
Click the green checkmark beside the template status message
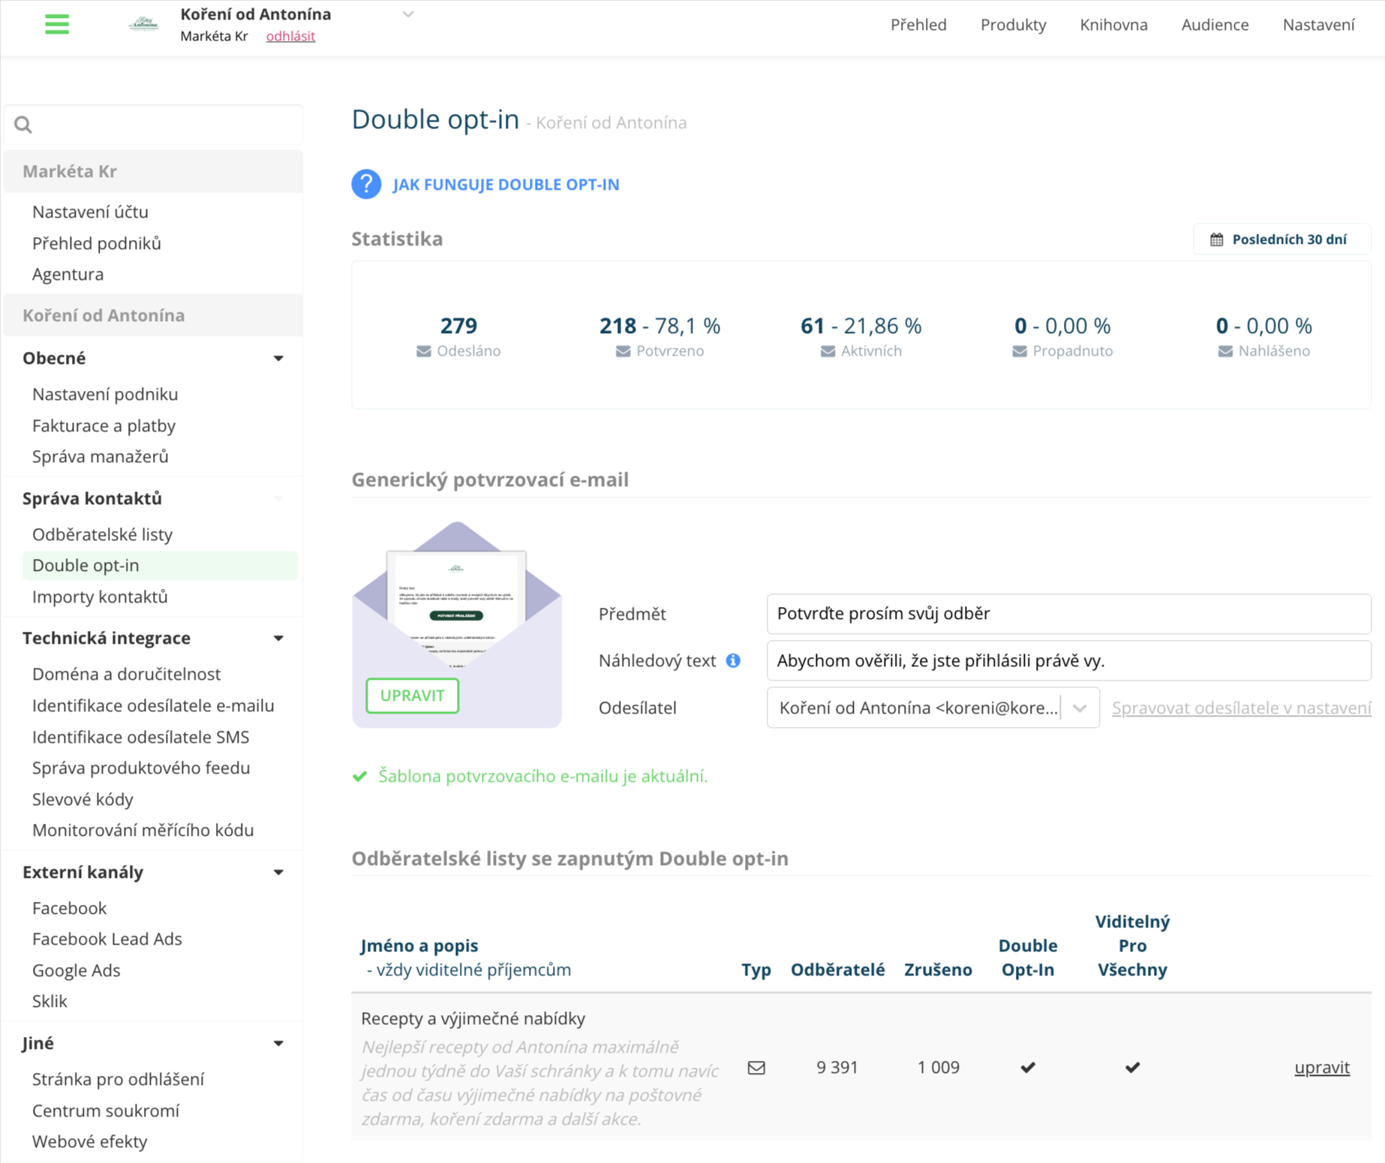359,776
